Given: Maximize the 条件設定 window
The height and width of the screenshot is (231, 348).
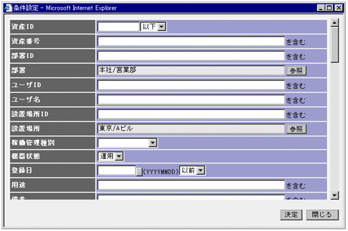Looking at the screenshot, I should 329,8.
